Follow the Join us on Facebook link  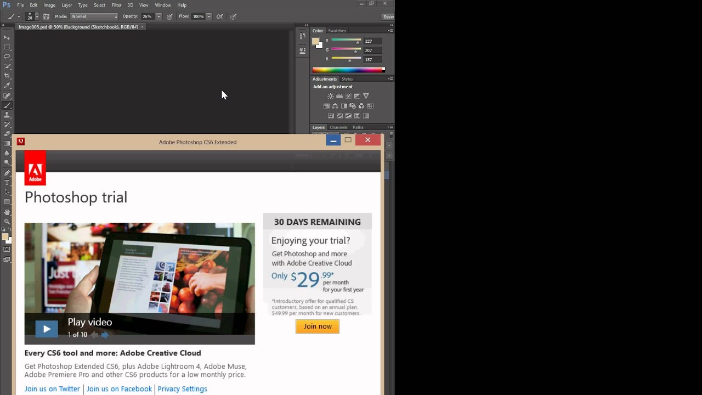tap(119, 389)
